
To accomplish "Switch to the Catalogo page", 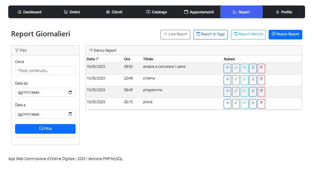I will point(156,12).
